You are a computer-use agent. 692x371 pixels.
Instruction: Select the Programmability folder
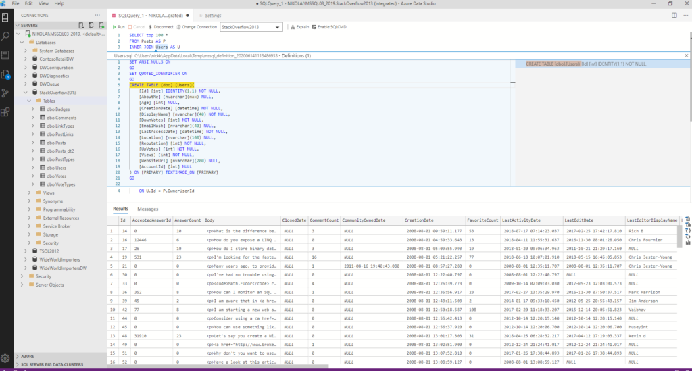tap(60, 209)
